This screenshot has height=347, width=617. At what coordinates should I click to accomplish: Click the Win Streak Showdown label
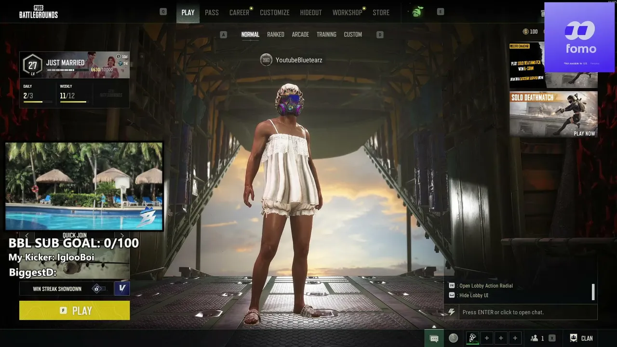57,289
